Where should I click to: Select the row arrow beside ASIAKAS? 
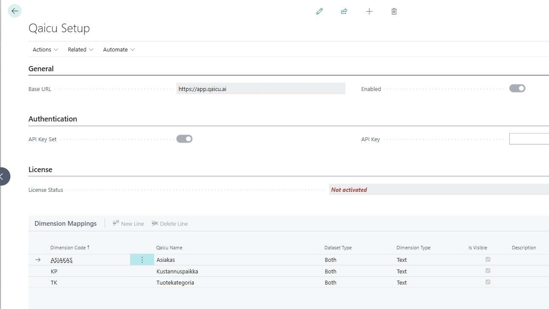pyautogui.click(x=38, y=260)
